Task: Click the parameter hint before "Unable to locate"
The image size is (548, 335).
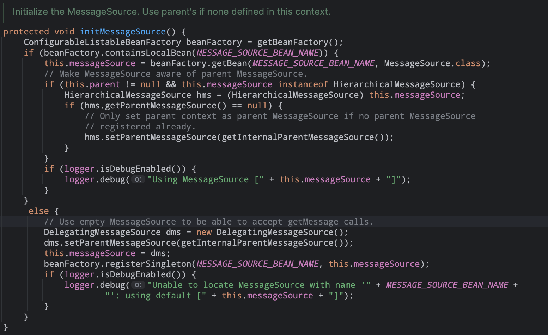Action: click(138, 285)
